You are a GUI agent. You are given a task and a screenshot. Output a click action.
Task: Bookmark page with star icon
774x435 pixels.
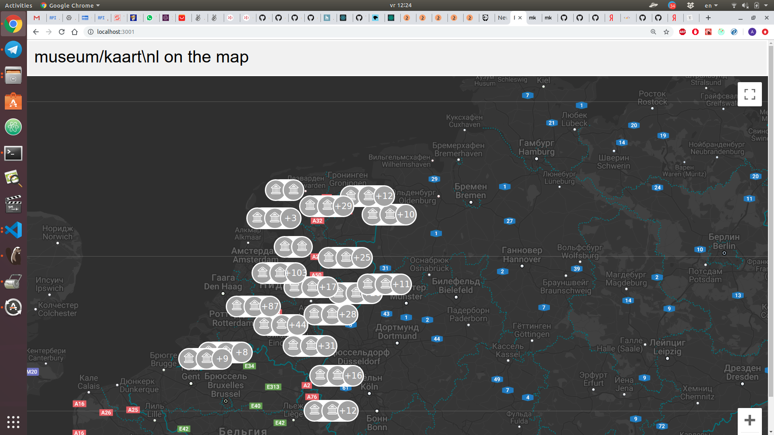pos(666,32)
